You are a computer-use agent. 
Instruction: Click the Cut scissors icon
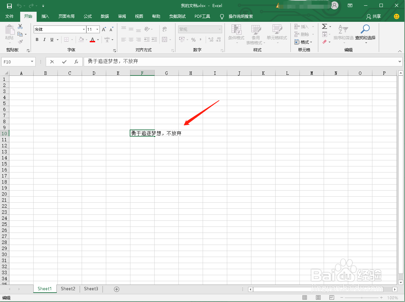20,27
